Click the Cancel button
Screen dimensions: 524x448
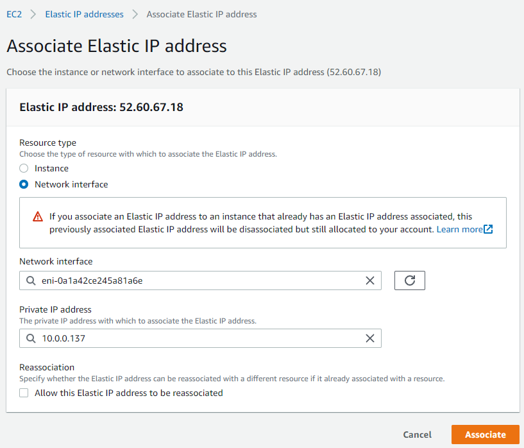pyautogui.click(x=417, y=435)
